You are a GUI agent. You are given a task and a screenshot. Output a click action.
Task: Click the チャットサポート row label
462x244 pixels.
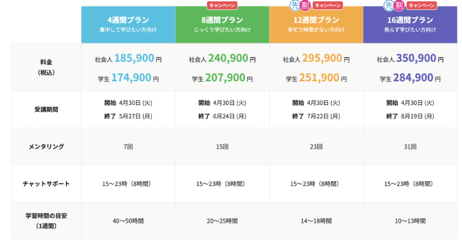[x=46, y=184]
